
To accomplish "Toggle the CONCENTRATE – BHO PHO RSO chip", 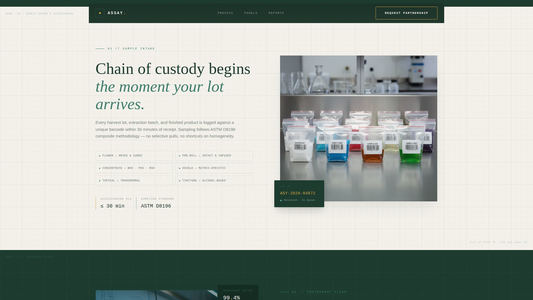I will click(134, 168).
